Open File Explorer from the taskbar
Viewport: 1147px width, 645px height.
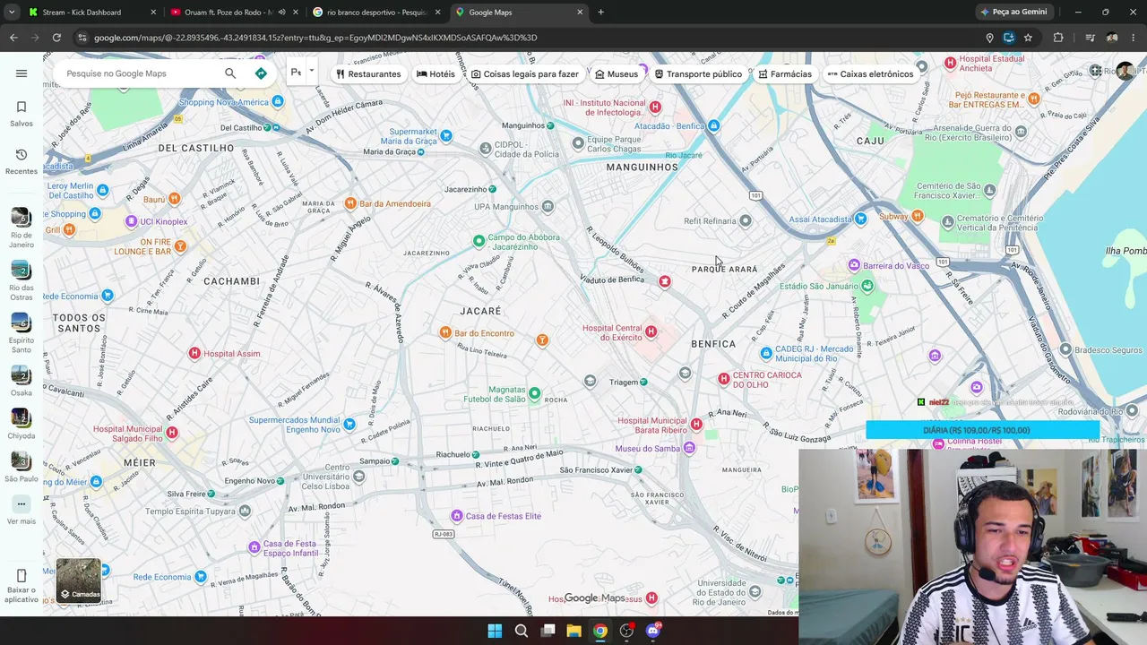coord(573,631)
